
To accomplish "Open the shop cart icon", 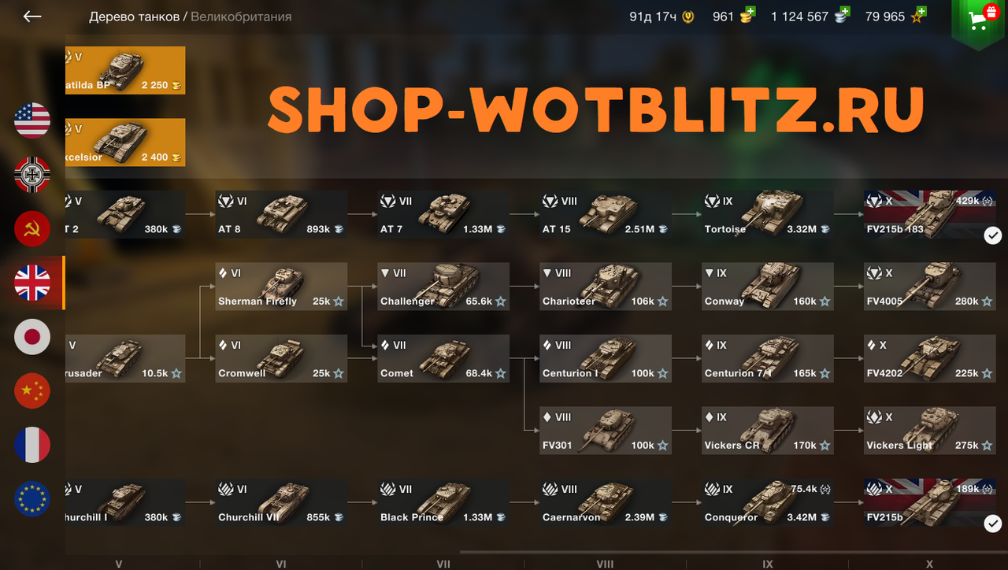I will 978,21.
